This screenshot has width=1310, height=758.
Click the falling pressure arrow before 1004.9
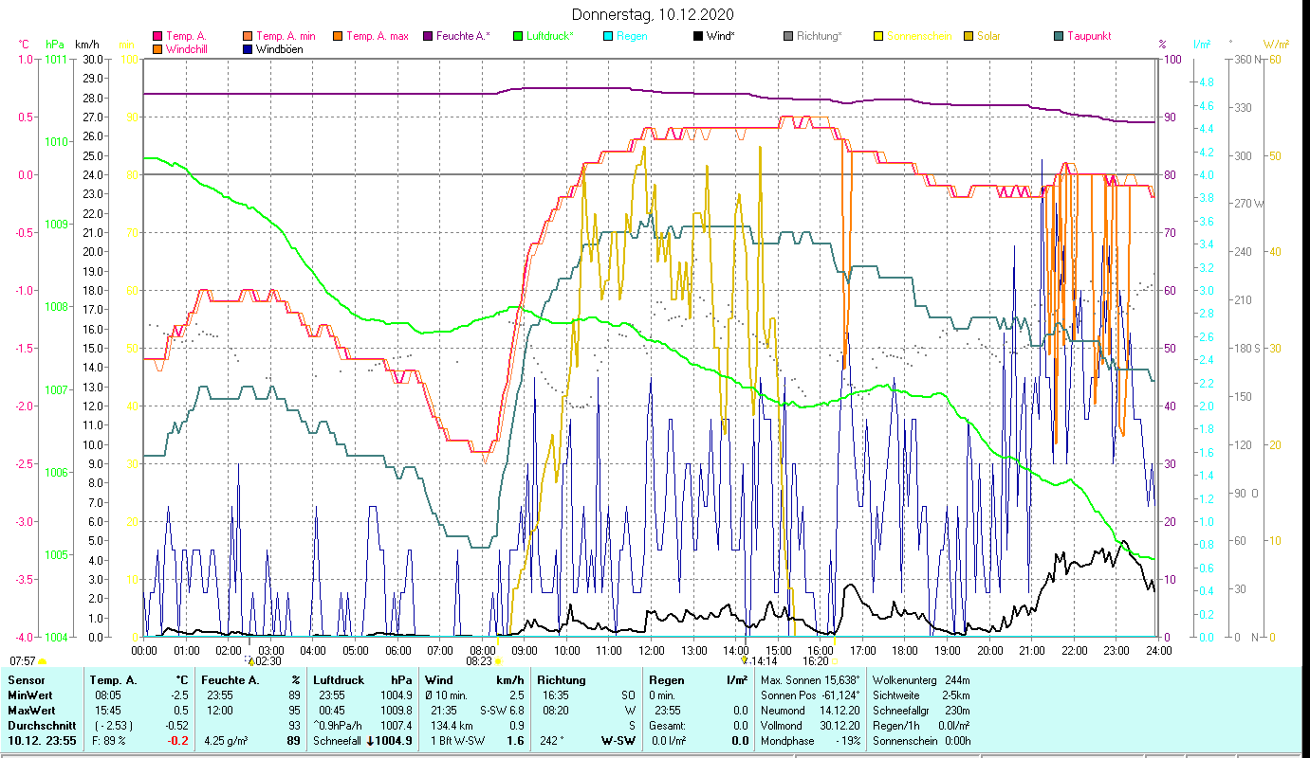point(371,741)
